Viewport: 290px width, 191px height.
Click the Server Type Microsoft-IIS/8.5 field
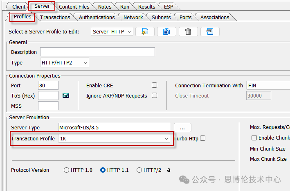[114, 127]
